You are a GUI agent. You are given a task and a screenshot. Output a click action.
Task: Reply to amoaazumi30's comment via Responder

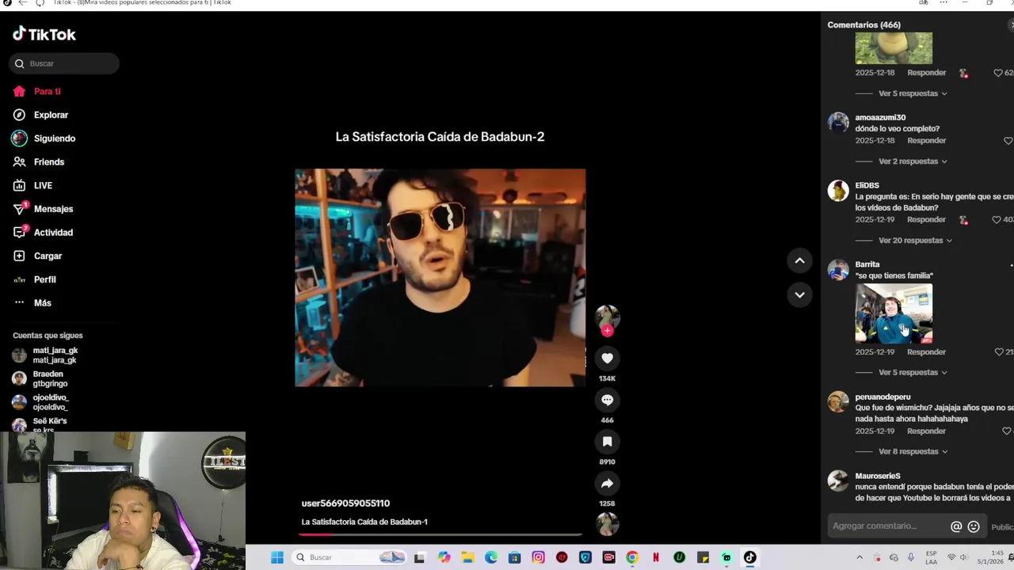926,141
